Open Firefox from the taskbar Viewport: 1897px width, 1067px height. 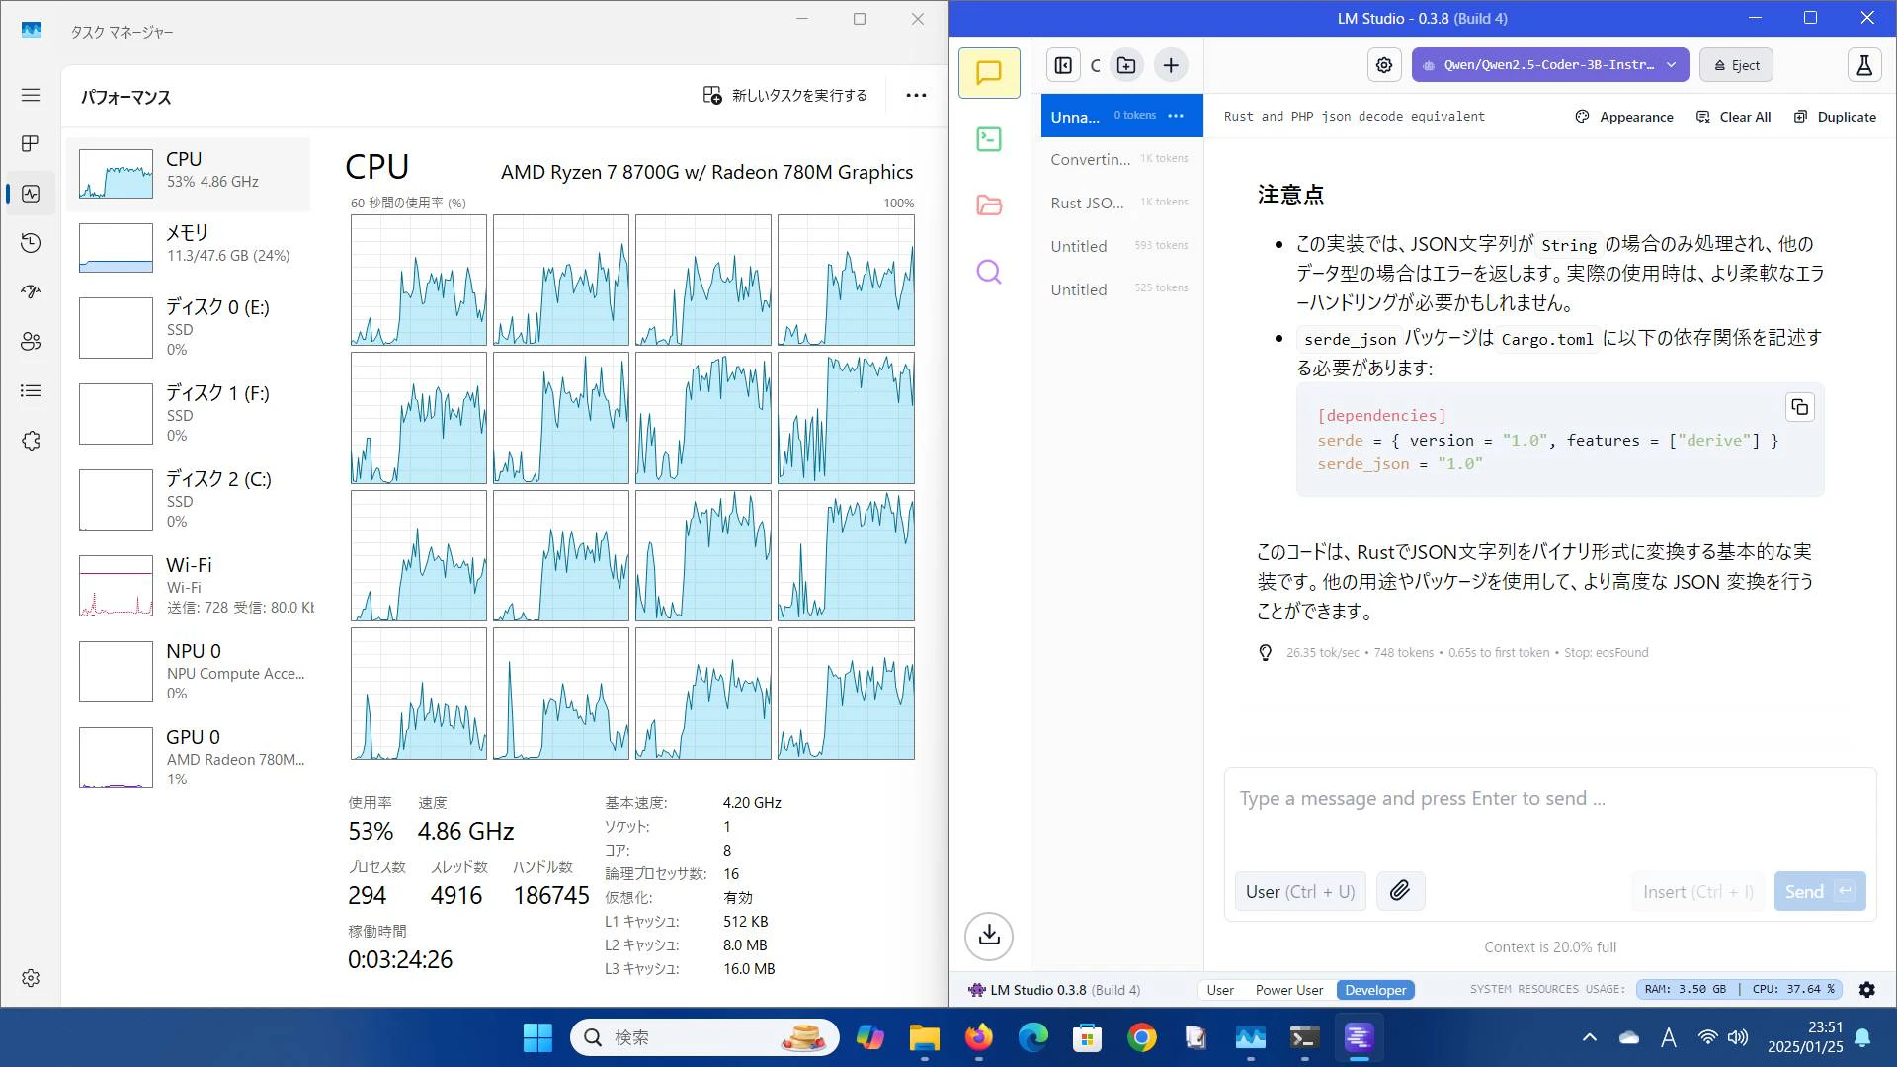coord(979,1037)
